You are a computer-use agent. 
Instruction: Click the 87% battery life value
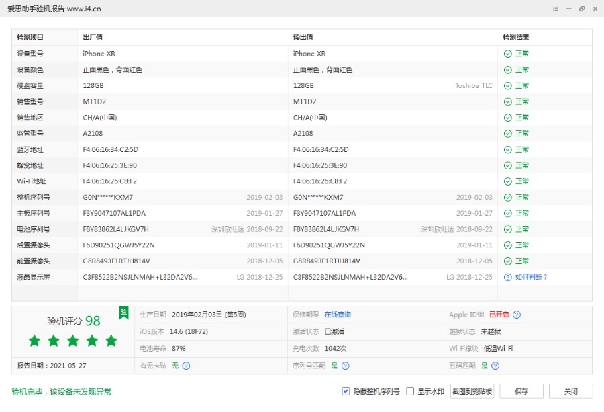coord(179,348)
